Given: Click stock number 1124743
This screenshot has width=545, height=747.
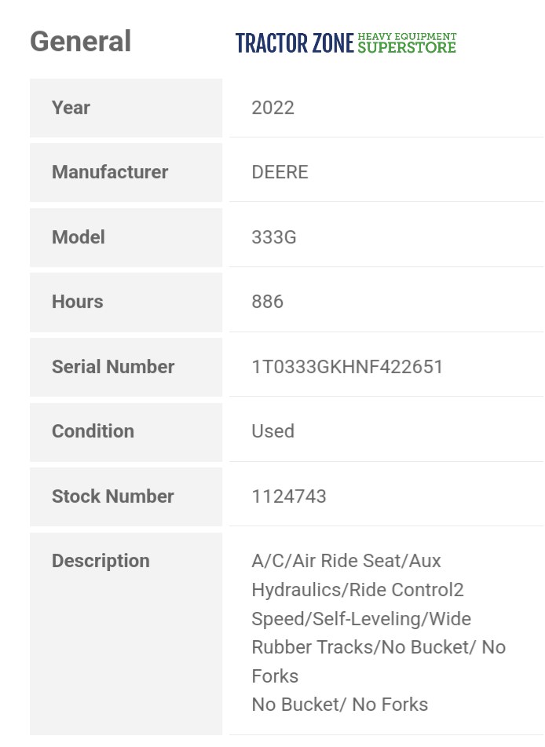Looking at the screenshot, I should point(288,496).
